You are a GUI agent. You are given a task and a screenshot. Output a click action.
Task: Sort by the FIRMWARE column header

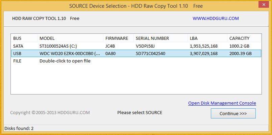119,38
